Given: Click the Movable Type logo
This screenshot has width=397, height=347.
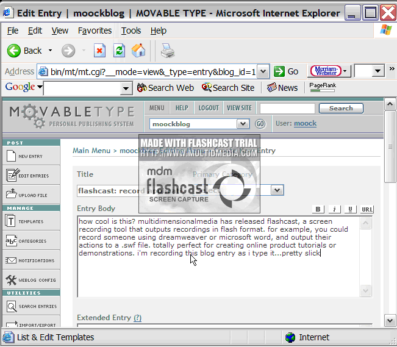Looking at the screenshot, I should pos(72,116).
